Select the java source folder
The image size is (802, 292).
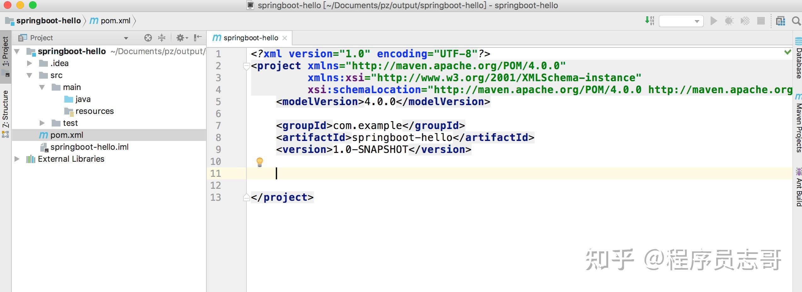coord(77,99)
